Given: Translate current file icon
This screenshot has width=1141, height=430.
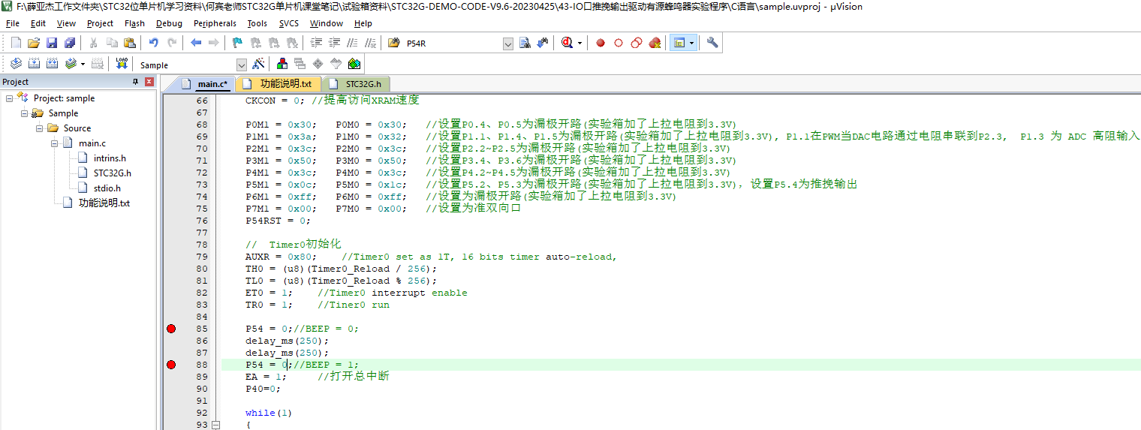Looking at the screenshot, I should coord(16,64).
